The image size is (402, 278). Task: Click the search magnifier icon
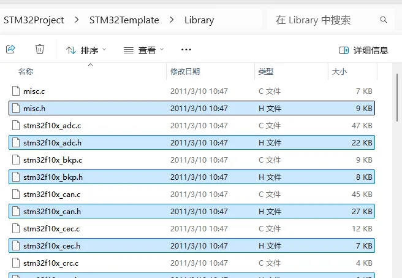coord(383,20)
